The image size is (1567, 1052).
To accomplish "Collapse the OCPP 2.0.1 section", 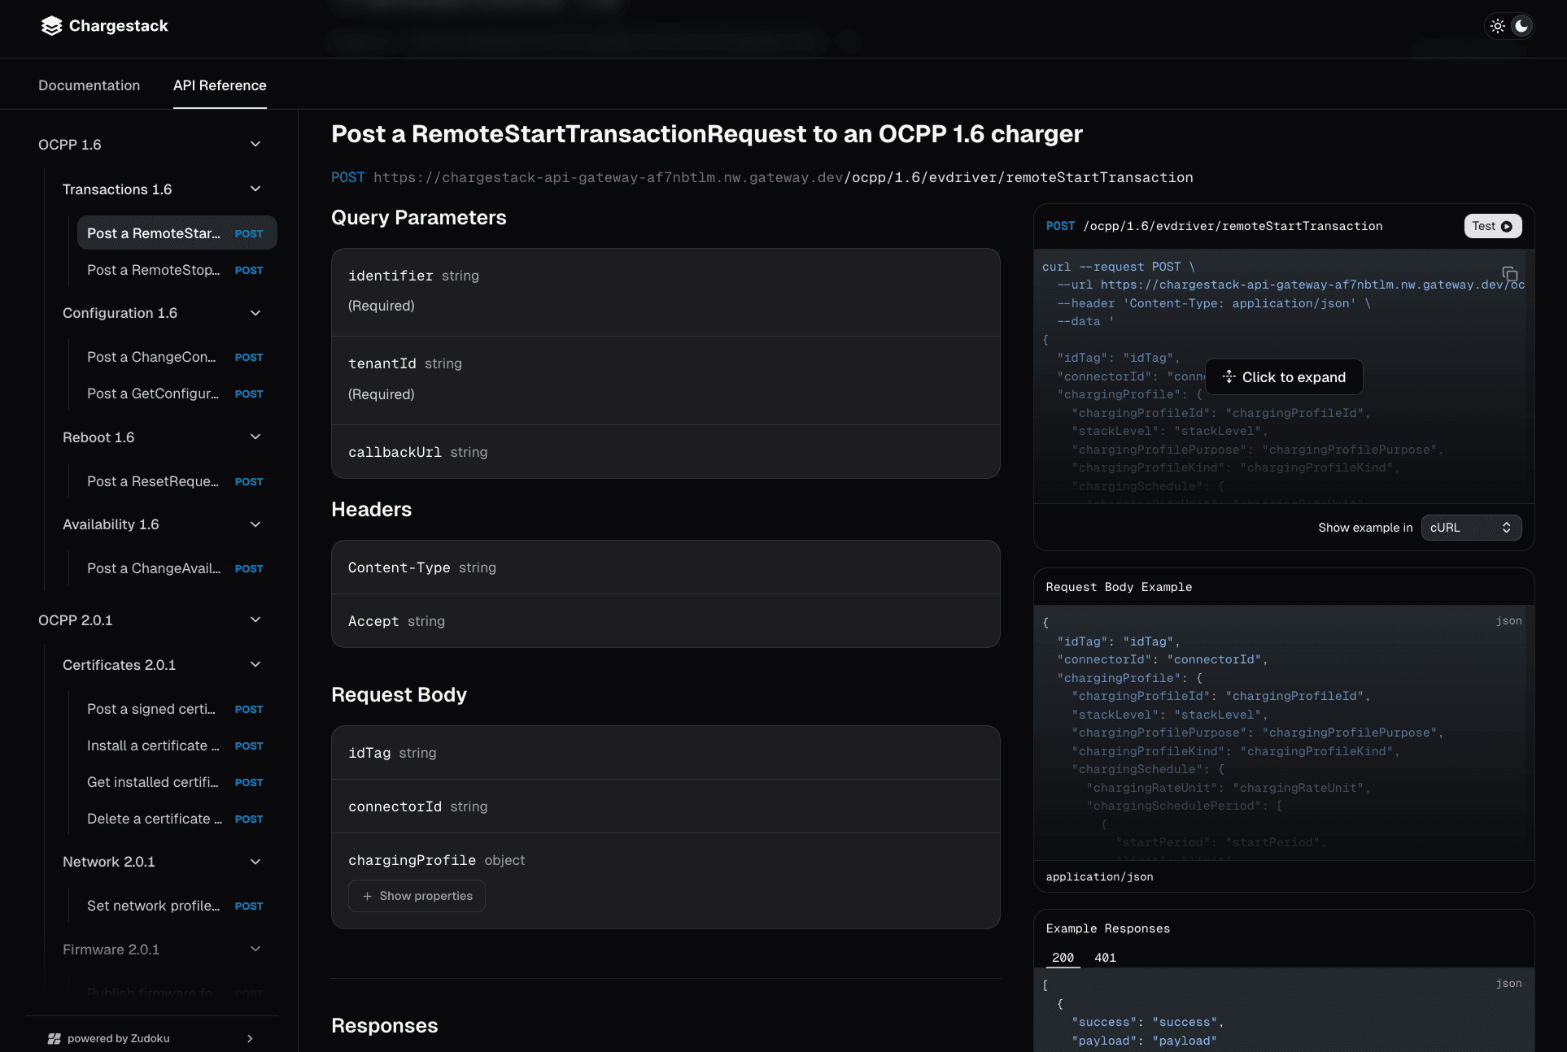I will point(255,619).
